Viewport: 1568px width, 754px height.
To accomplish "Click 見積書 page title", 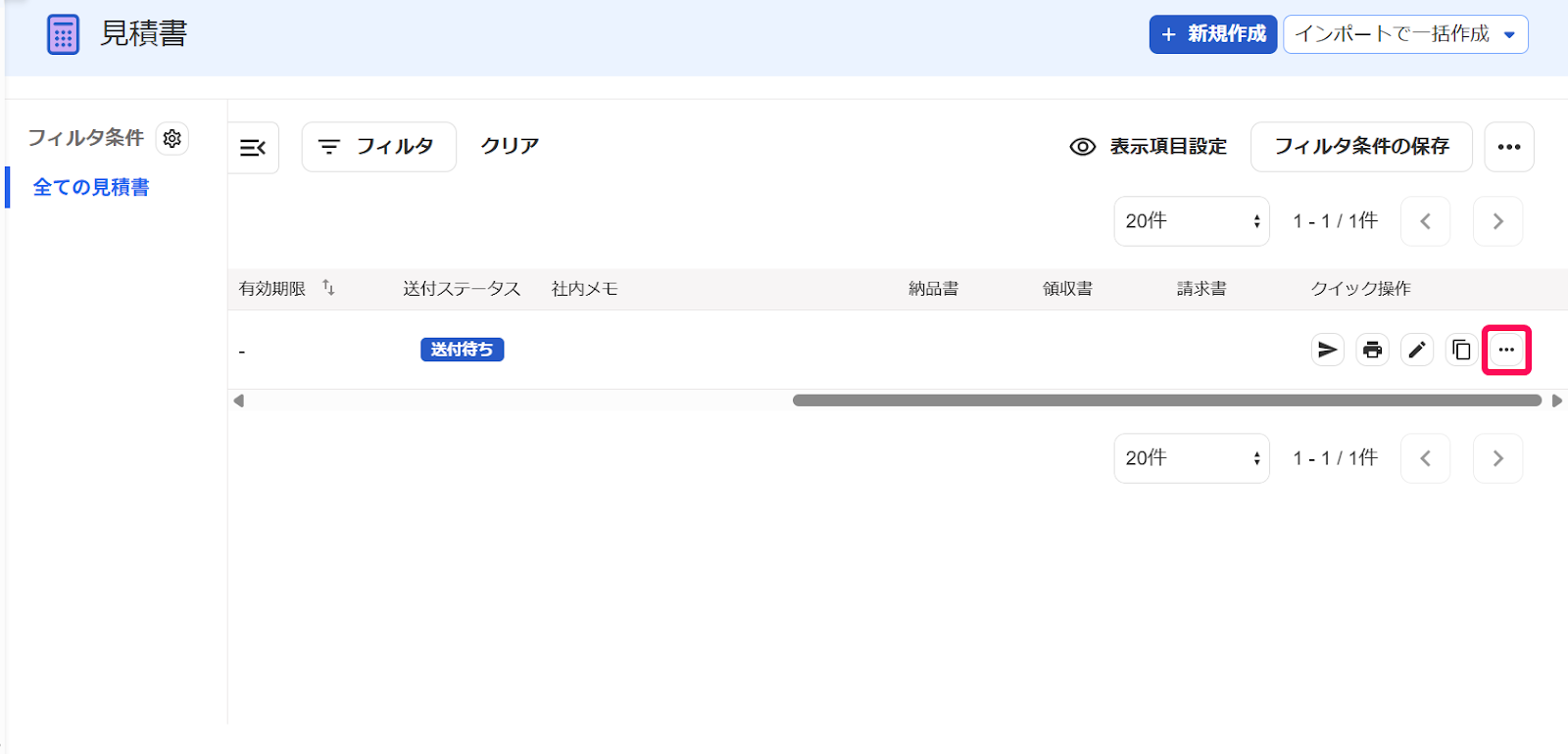I will [x=144, y=34].
